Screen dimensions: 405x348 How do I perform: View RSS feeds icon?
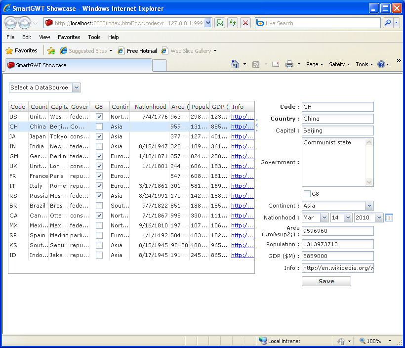point(255,64)
